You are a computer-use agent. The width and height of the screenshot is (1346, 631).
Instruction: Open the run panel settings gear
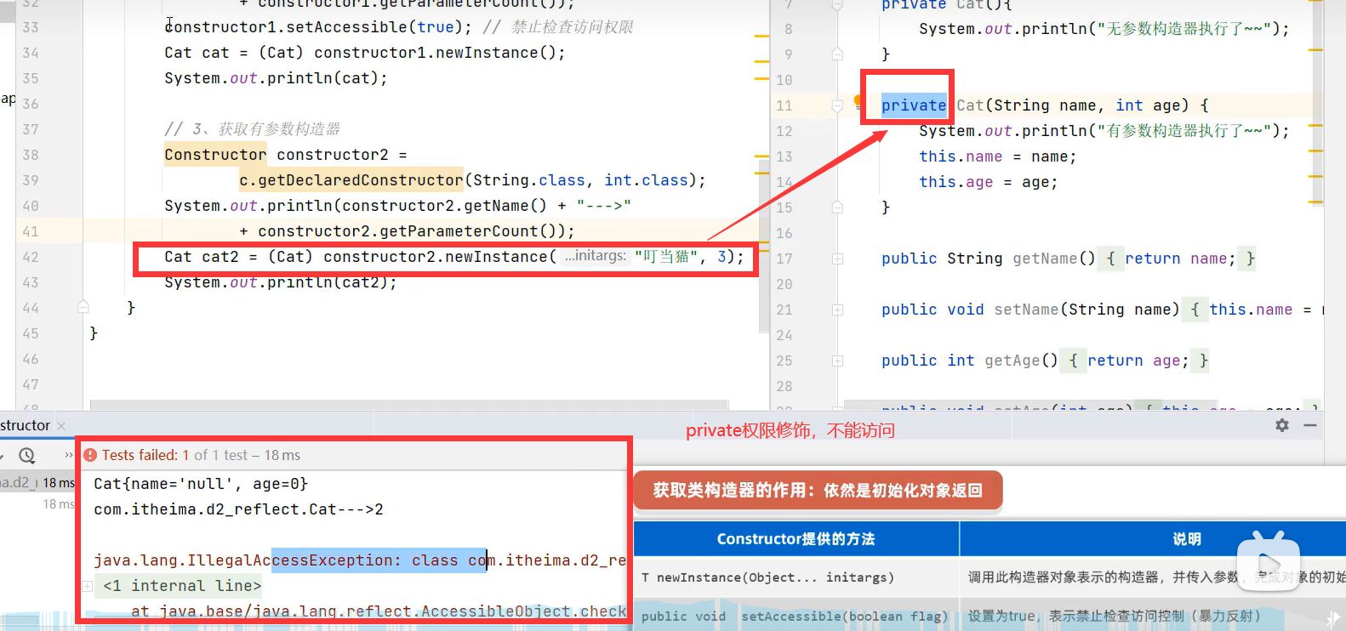pos(1282,425)
